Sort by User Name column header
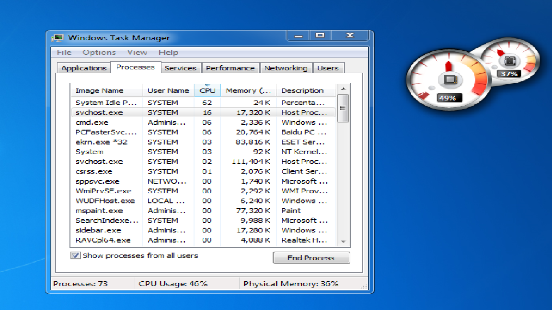552x310 pixels. [x=168, y=90]
